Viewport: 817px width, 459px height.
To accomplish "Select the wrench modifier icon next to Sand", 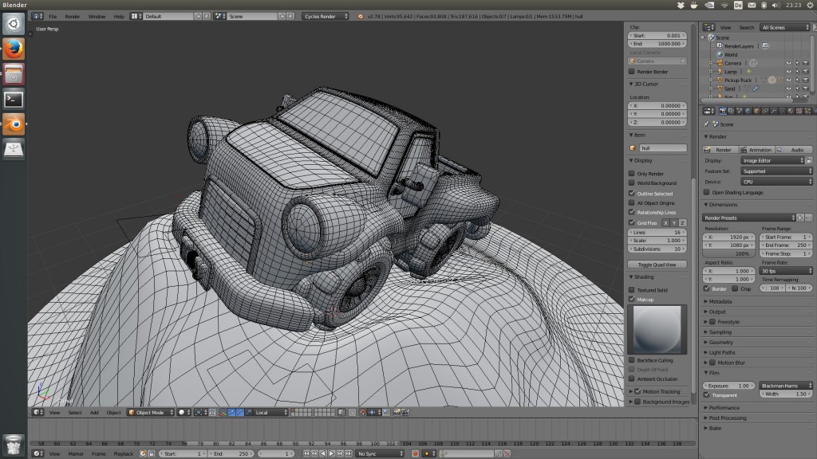I will 756,88.
